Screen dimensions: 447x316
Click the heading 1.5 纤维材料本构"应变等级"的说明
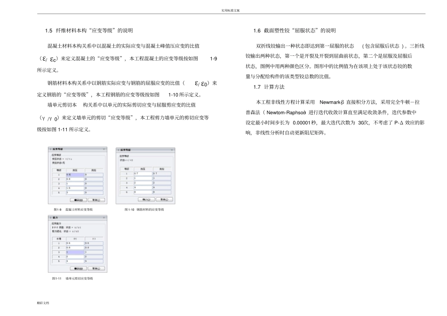[89, 31]
